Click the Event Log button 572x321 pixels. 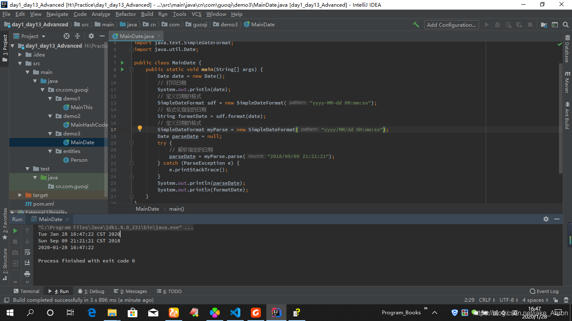544,291
